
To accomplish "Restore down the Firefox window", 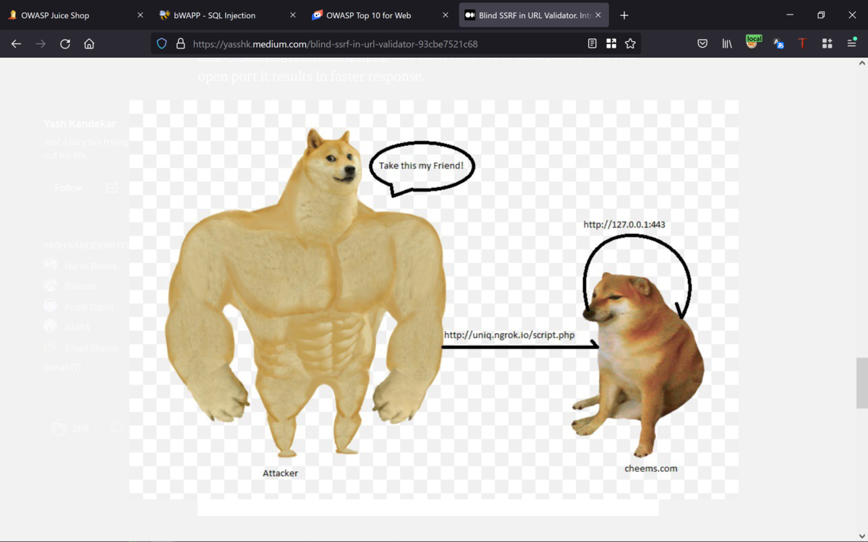I will [821, 15].
